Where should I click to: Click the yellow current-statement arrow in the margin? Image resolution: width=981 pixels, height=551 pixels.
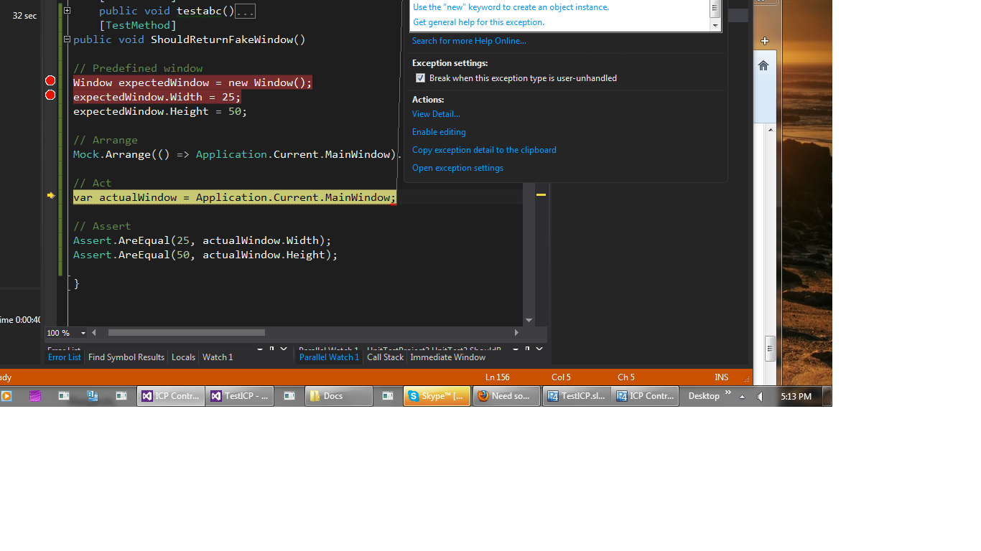50,195
